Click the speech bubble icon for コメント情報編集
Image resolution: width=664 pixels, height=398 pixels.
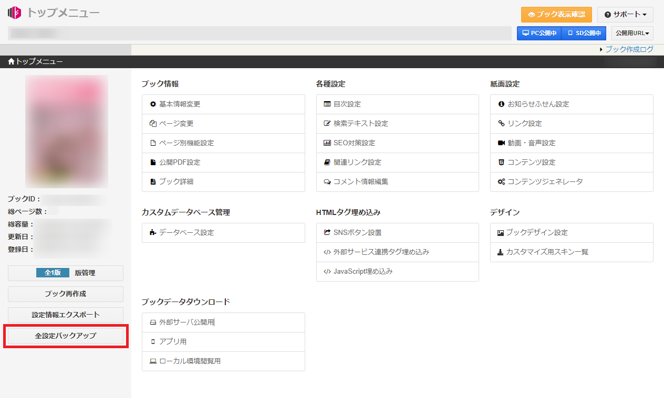click(327, 182)
